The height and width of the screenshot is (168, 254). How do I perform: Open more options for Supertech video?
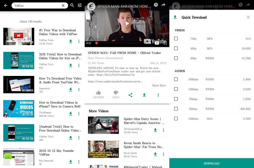79,90
